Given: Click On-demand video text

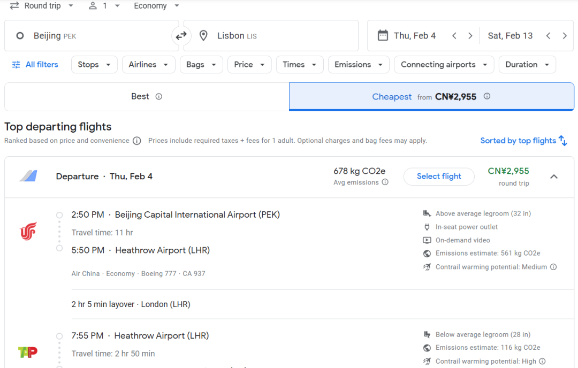Looking at the screenshot, I should coord(462,240).
